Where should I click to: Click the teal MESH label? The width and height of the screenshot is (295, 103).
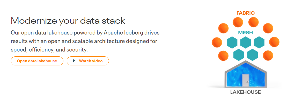(246, 33)
